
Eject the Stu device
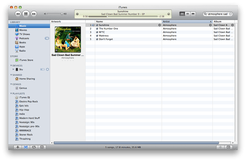(x=47, y=69)
